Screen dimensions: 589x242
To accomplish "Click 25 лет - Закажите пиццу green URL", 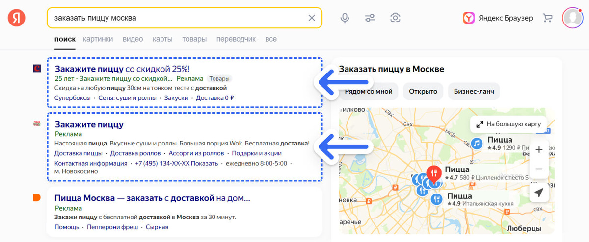I will 113,78.
